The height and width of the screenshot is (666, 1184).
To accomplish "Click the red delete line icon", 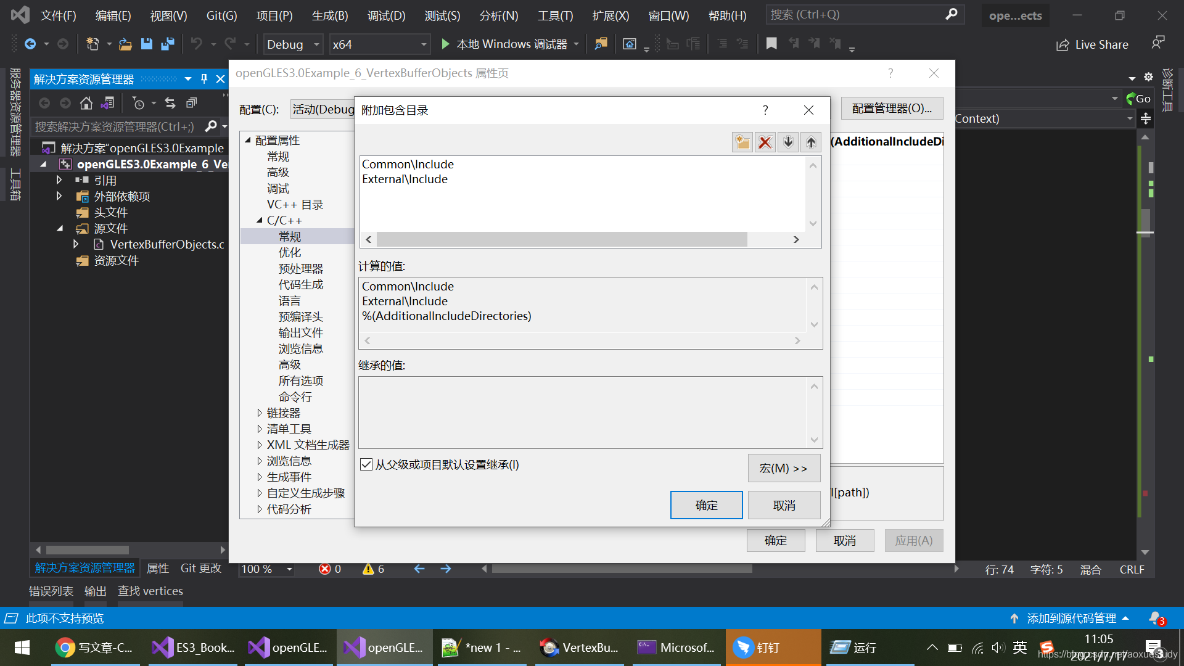I will [765, 142].
